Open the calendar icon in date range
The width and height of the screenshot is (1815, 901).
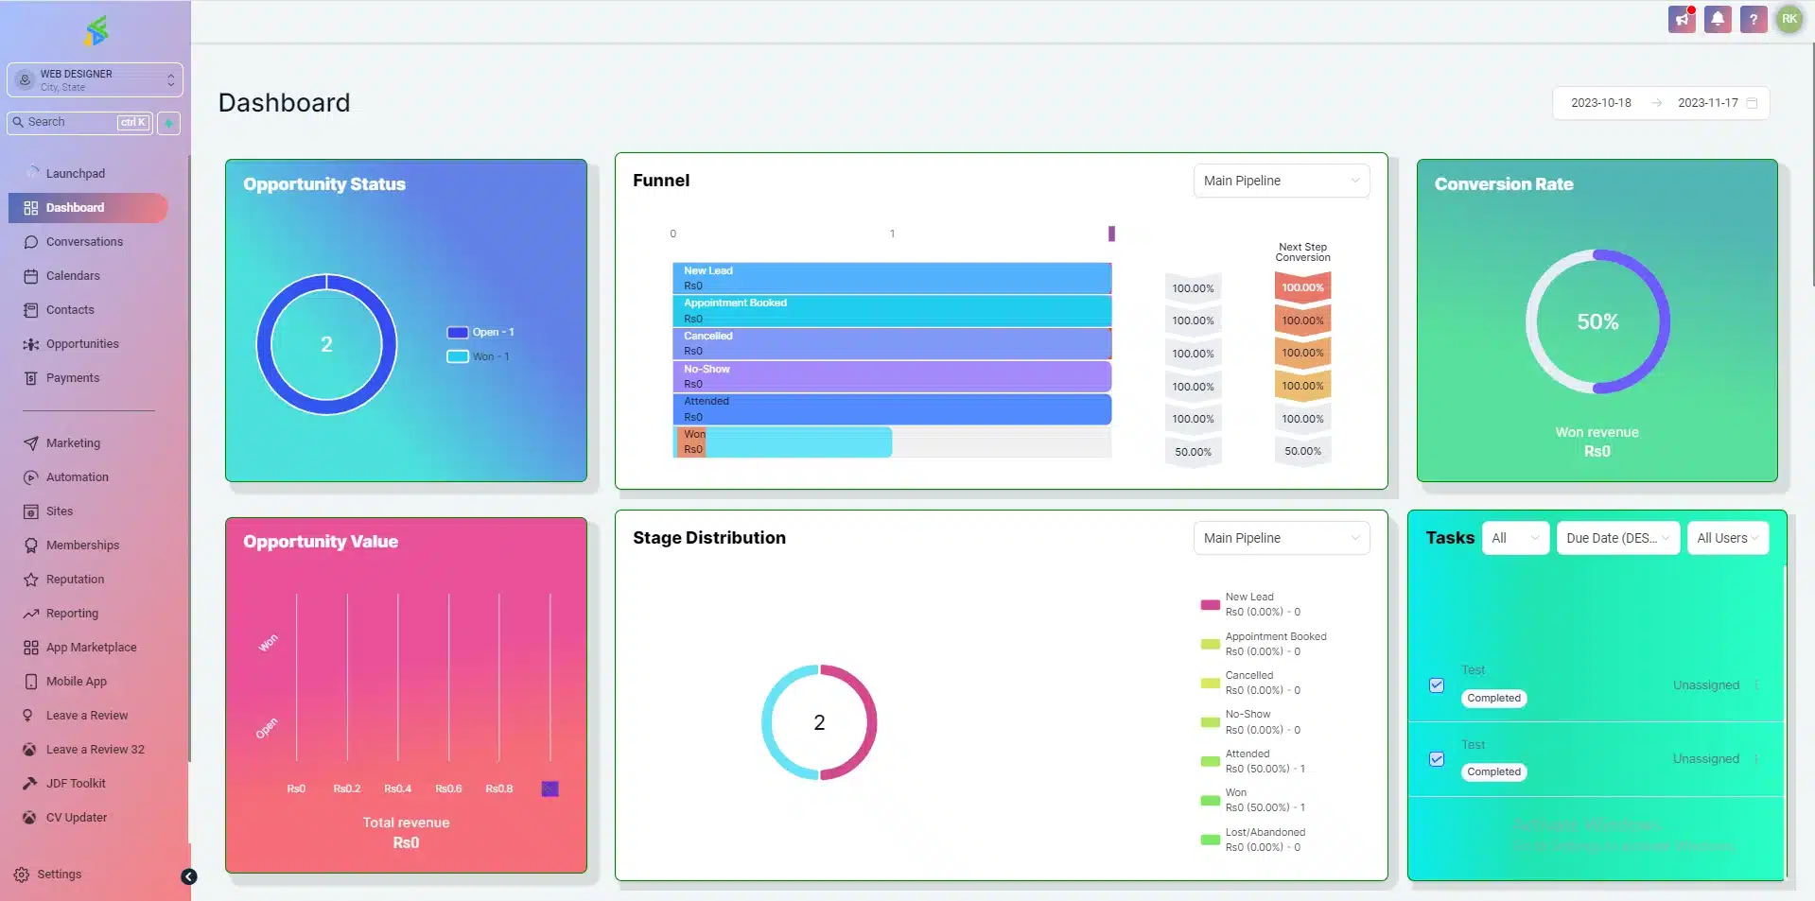(x=1752, y=103)
